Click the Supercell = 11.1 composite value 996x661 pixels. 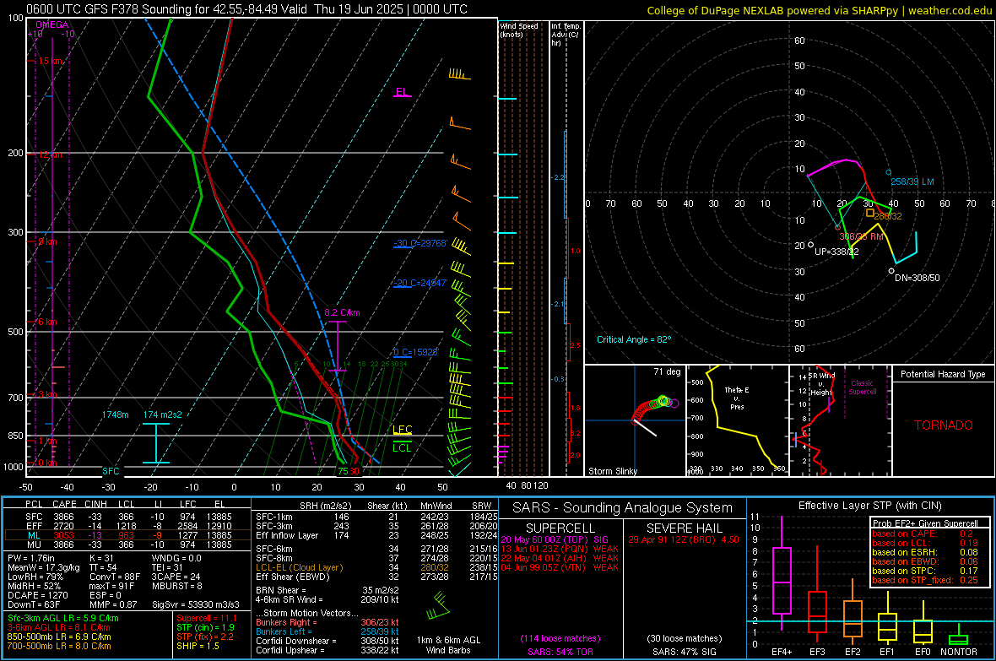[x=207, y=618]
